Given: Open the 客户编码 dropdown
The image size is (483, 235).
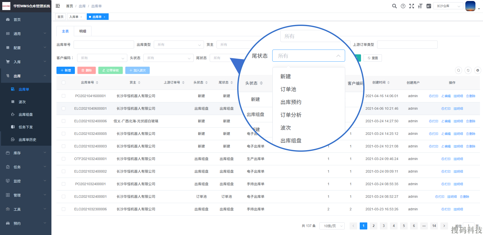Looking at the screenshot, I should [102, 58].
